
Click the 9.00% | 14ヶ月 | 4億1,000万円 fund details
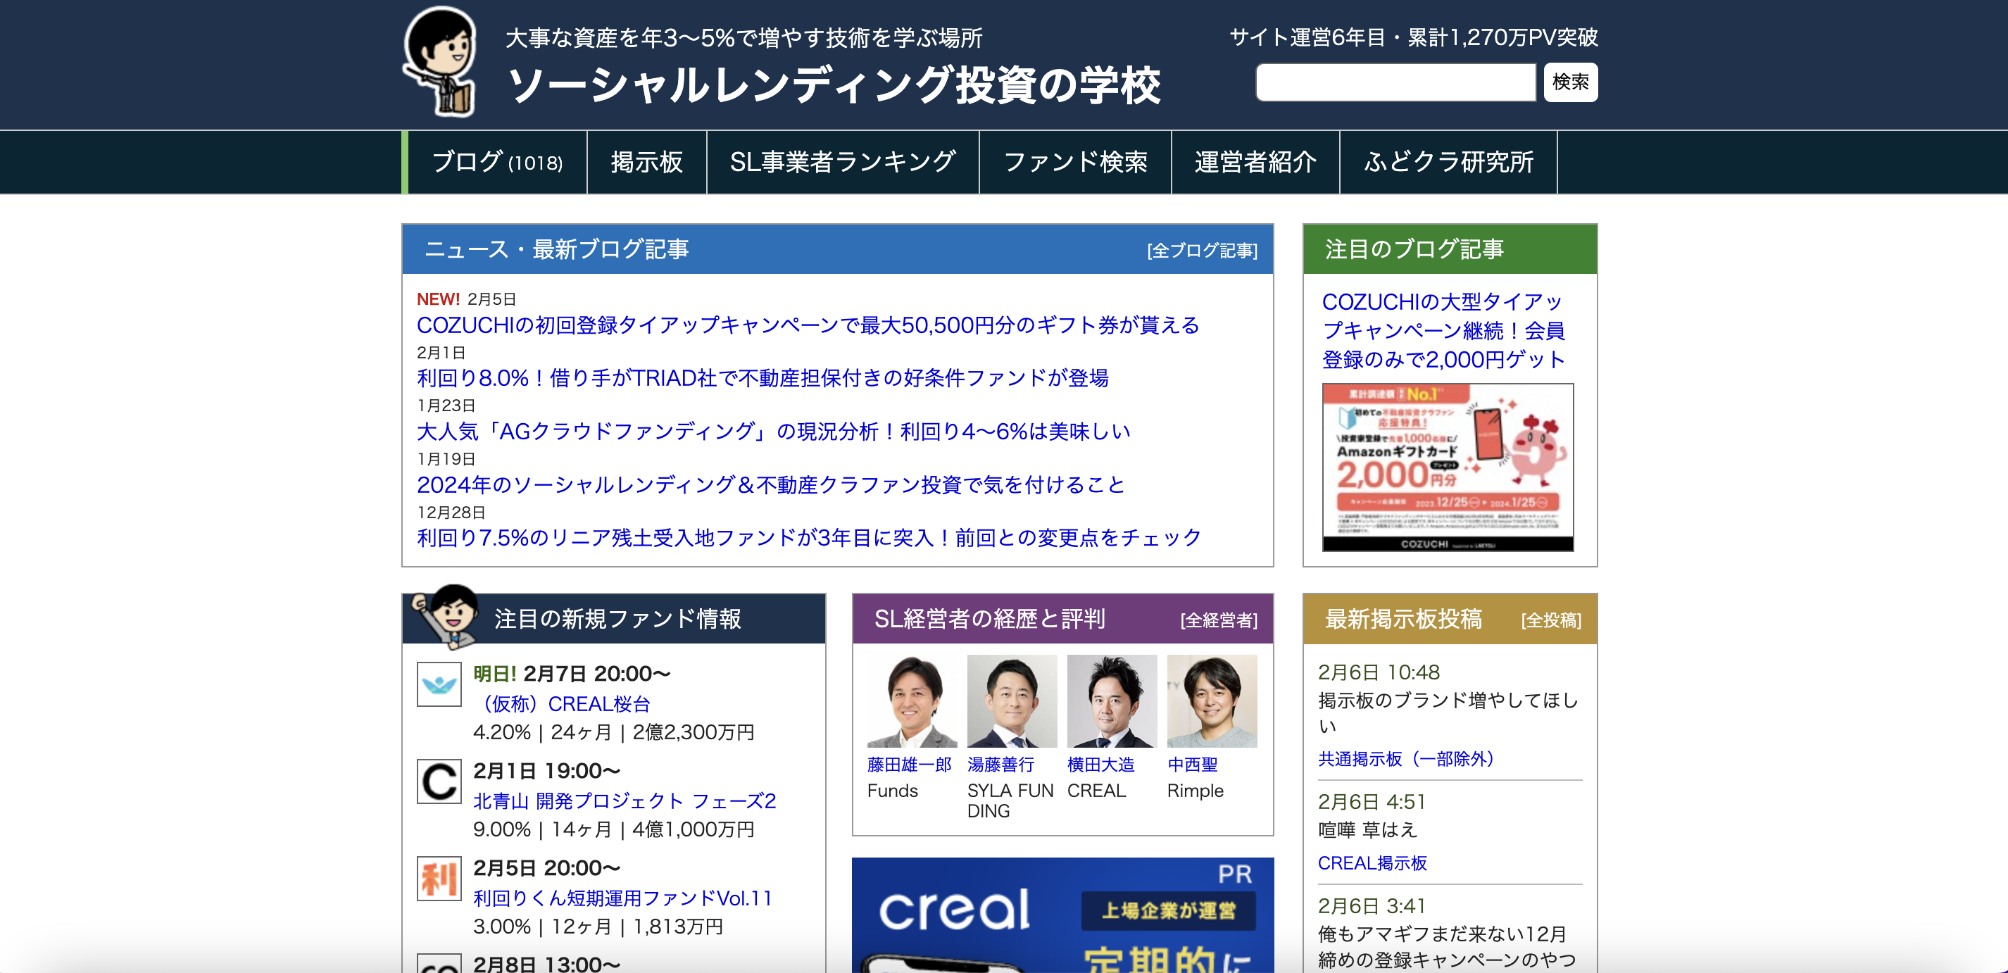tap(613, 829)
